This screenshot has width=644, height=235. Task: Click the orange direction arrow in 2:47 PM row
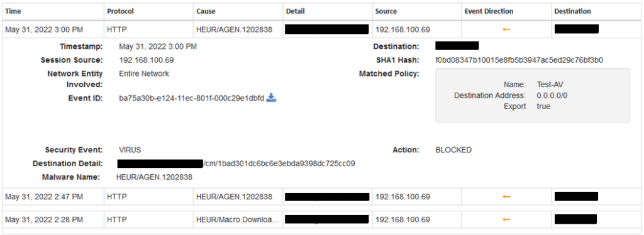506,197
